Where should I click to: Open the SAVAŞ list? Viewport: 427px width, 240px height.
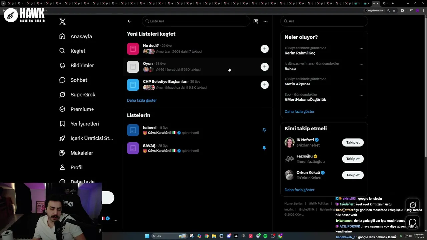click(x=198, y=148)
